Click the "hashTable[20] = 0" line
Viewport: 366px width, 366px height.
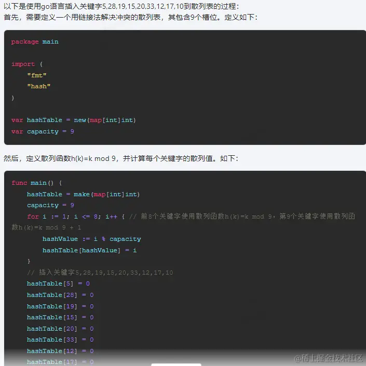[x=60, y=329]
